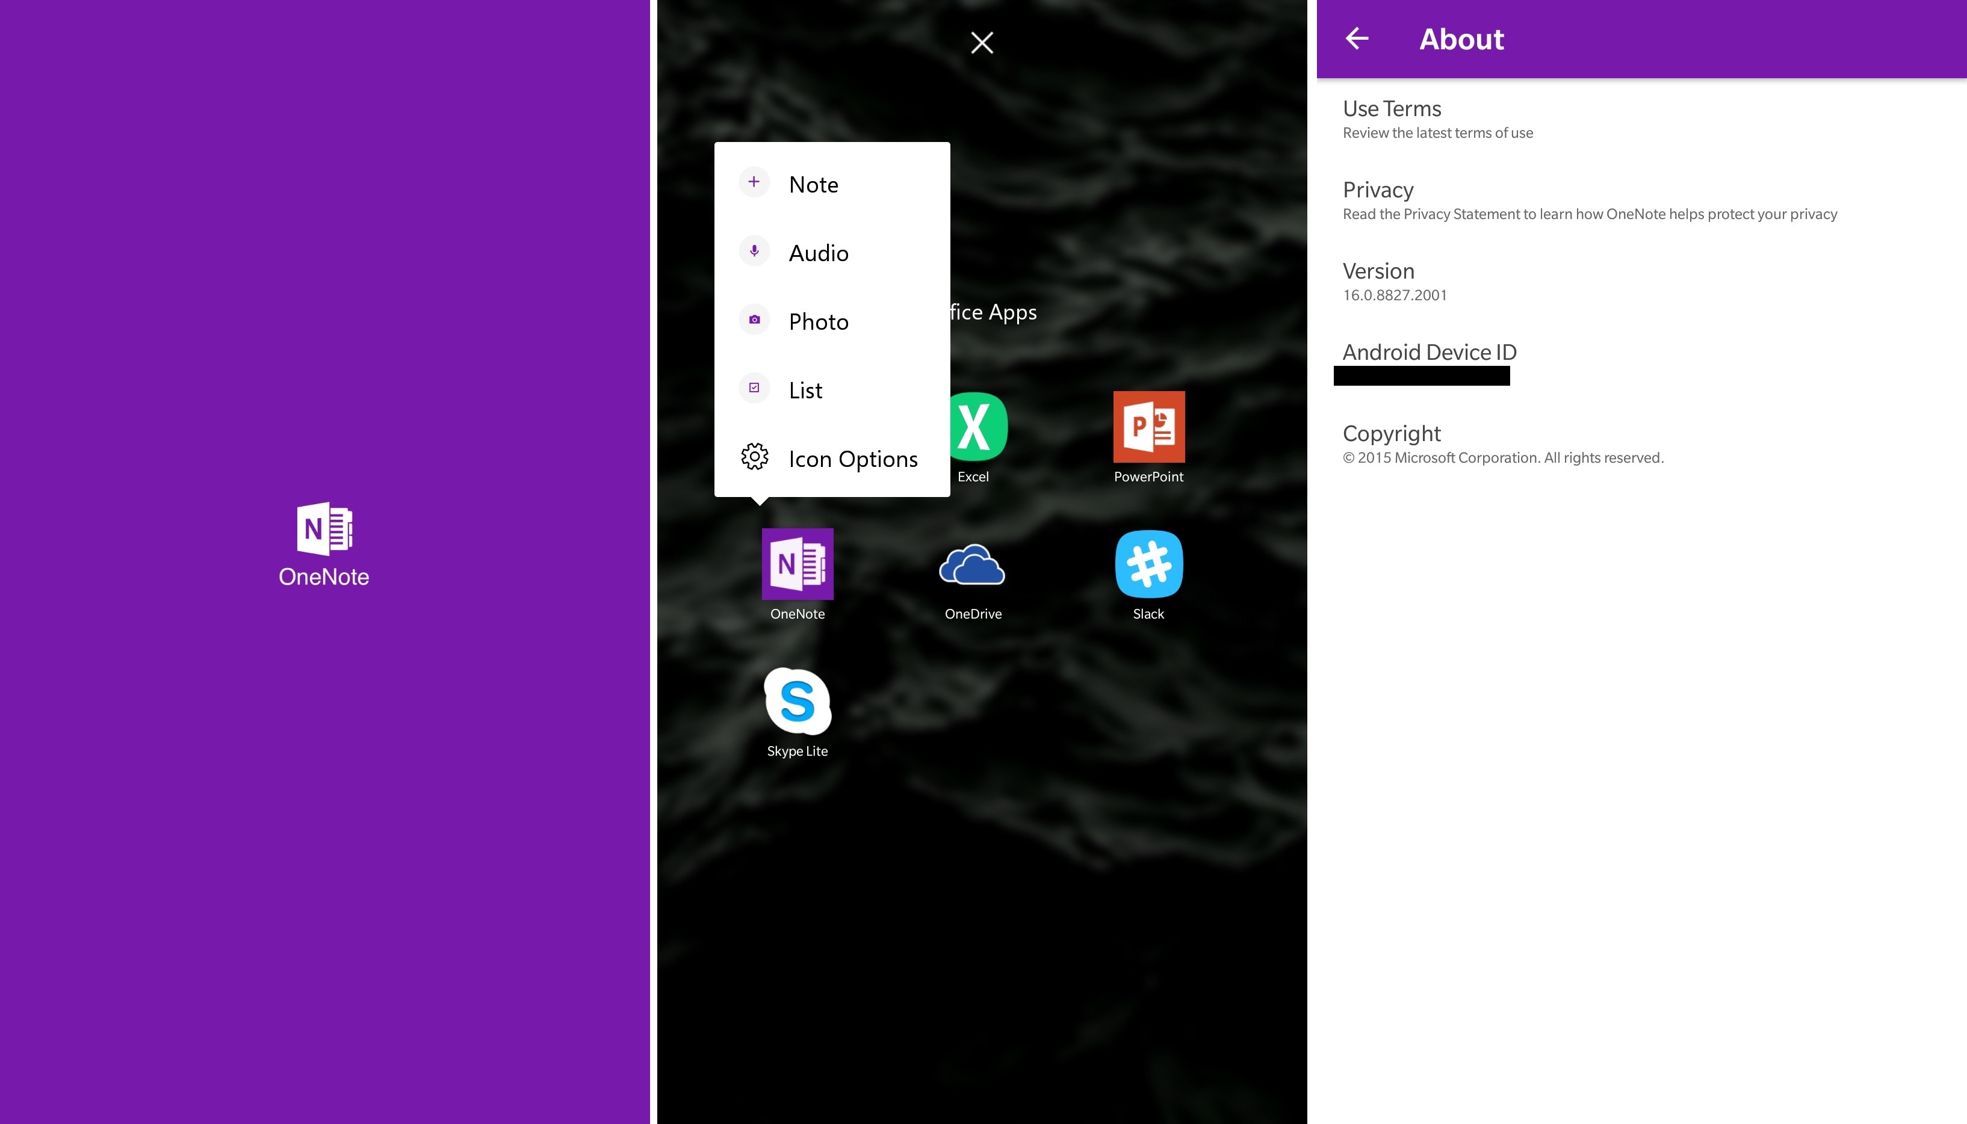The height and width of the screenshot is (1124, 1967).
Task: Click the OneDrive label text
Action: click(973, 614)
